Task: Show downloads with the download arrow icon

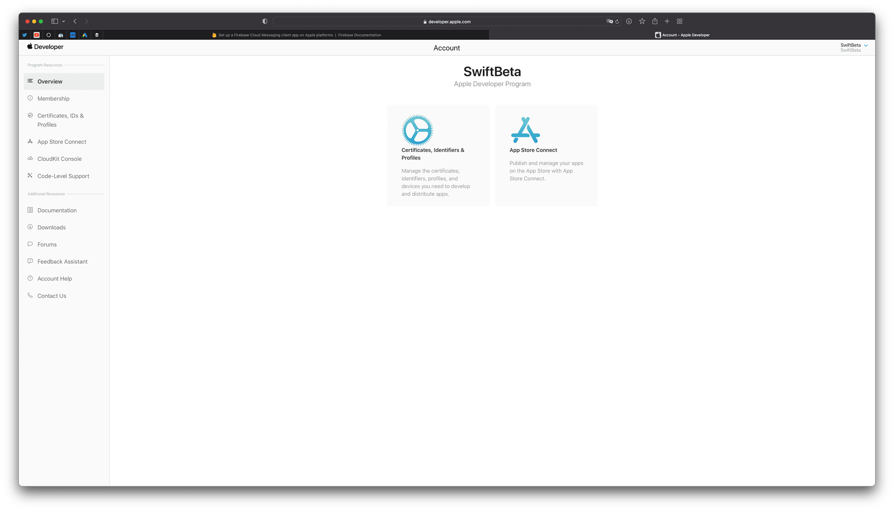Action: click(x=629, y=21)
